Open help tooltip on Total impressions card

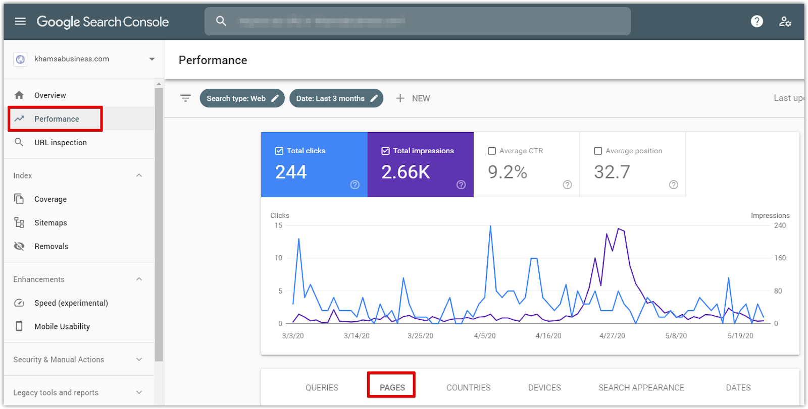461,185
